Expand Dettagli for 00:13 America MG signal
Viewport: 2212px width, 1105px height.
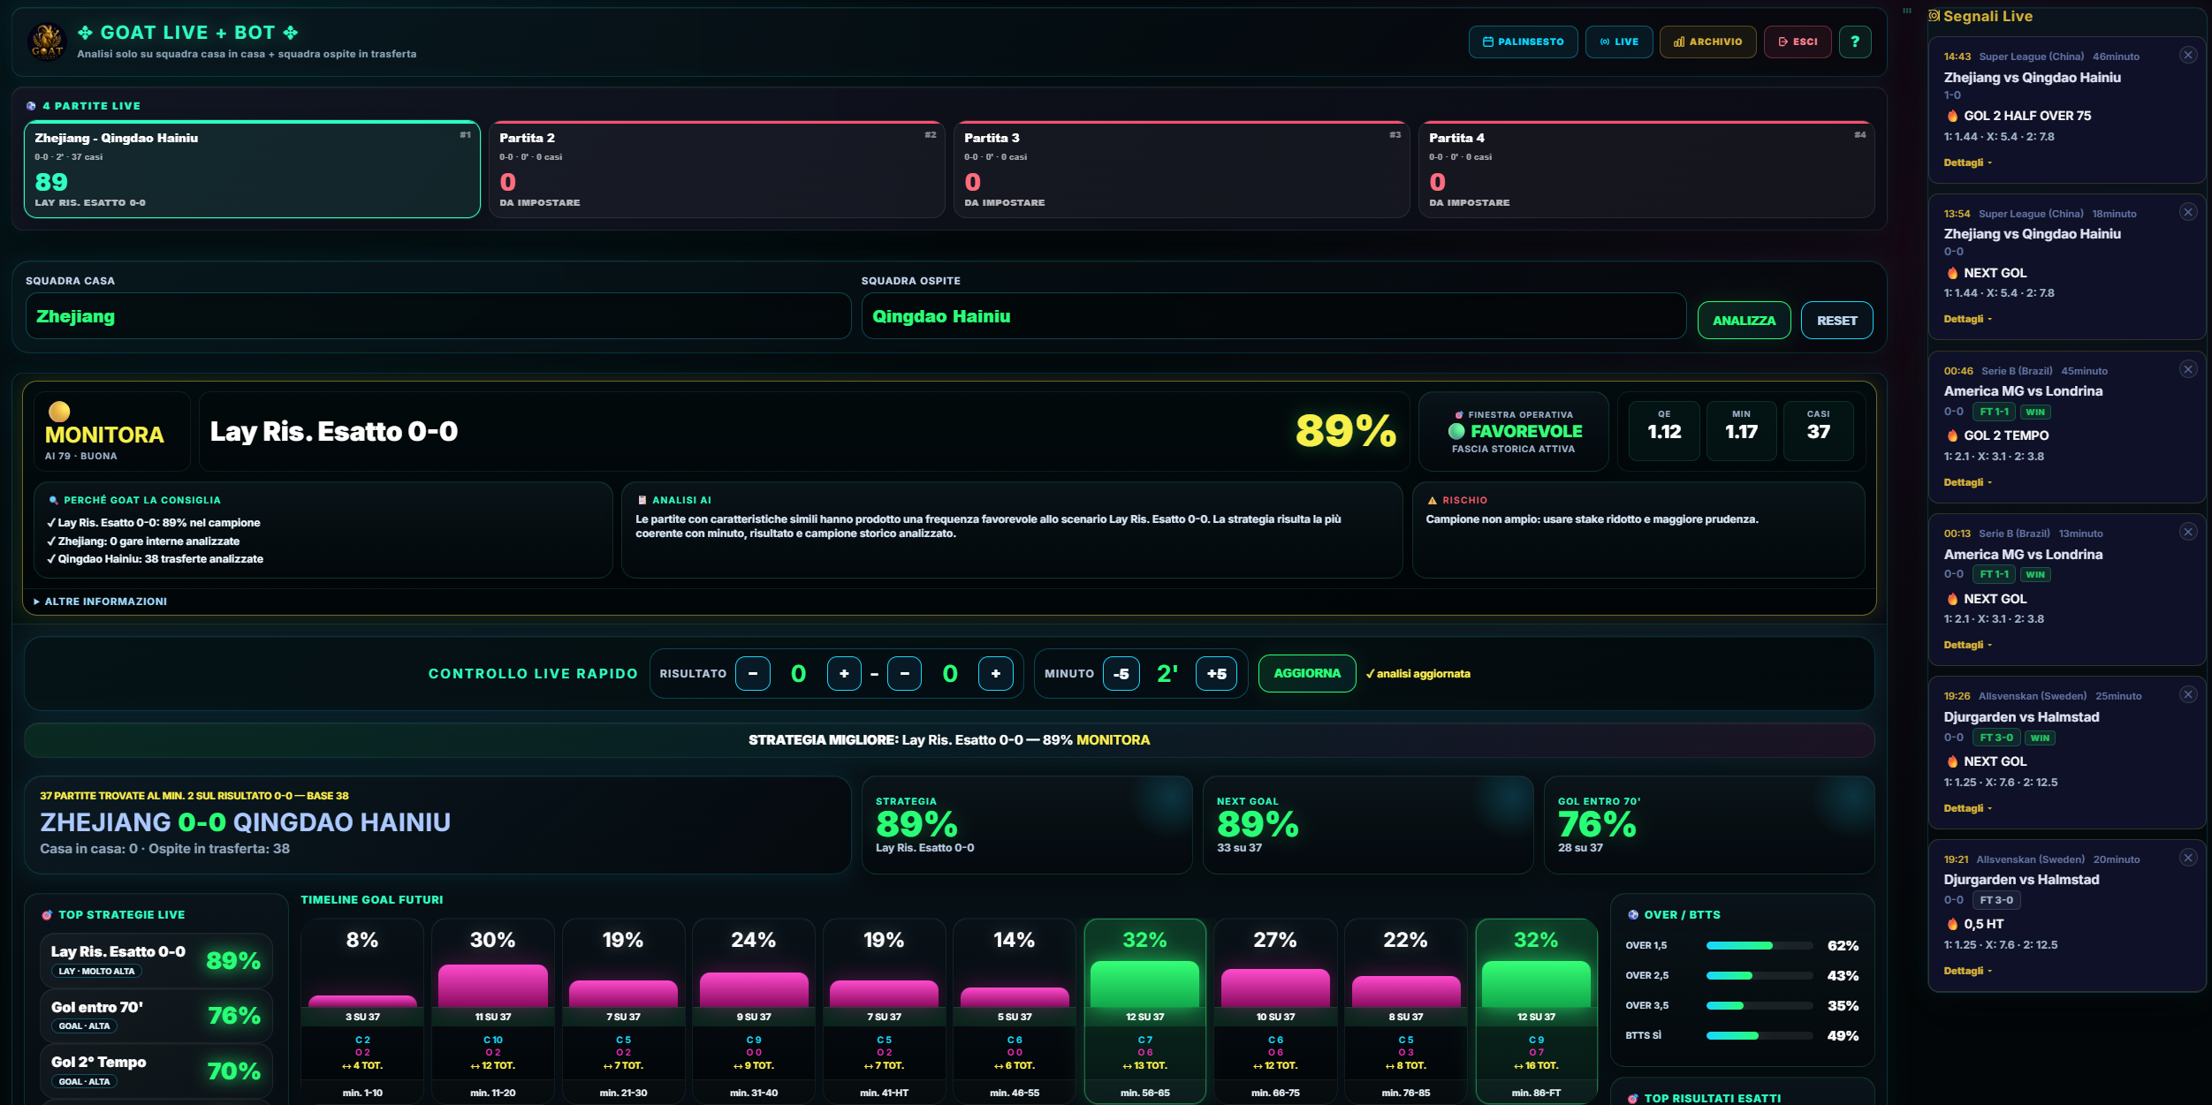1967,645
